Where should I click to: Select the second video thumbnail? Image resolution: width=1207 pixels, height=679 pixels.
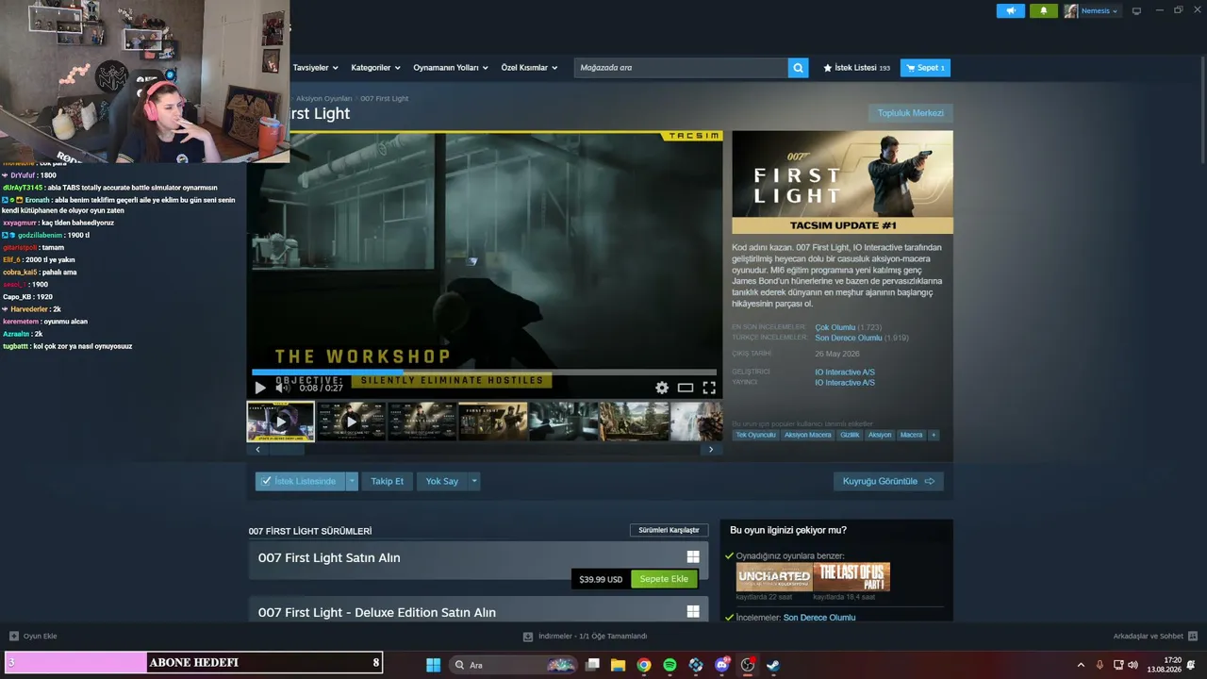click(x=351, y=422)
